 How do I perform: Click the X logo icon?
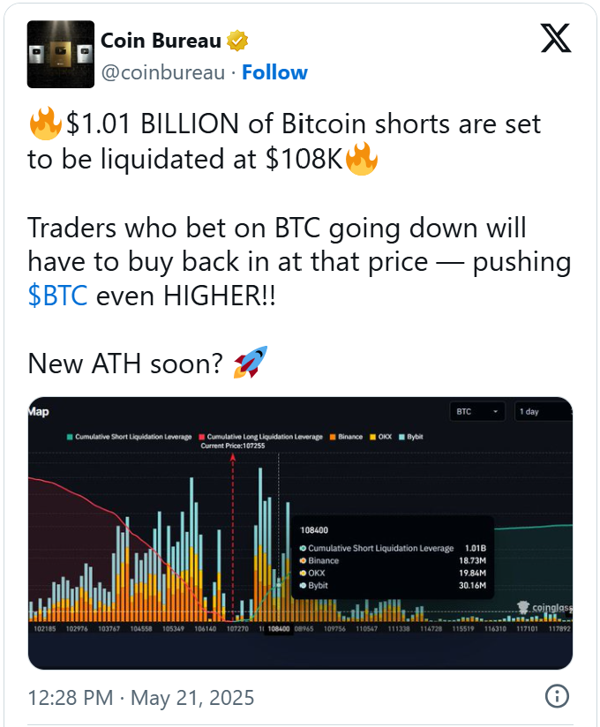(556, 39)
